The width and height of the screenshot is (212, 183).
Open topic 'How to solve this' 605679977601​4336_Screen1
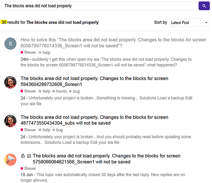(113, 43)
